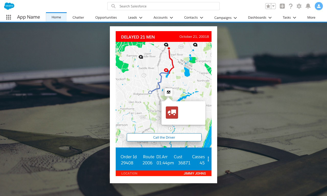The width and height of the screenshot is (327, 196).
Task: Expand the Tasks dropdown chevron
Action: pyautogui.click(x=295, y=18)
